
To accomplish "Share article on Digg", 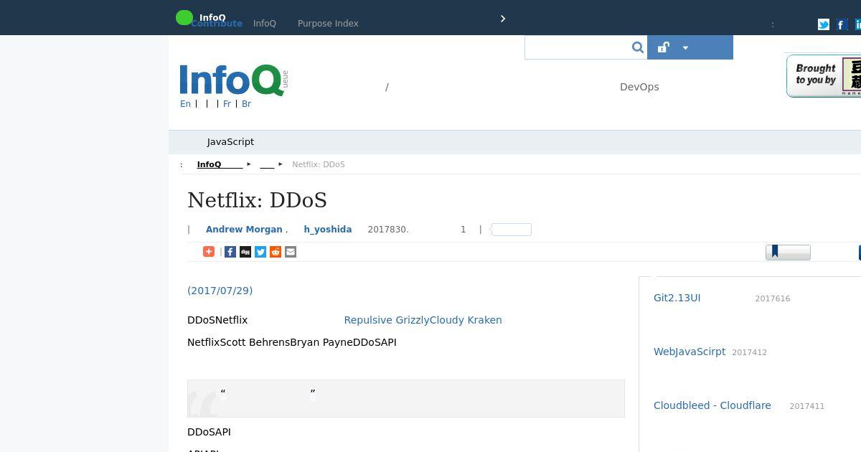I will coord(245,252).
